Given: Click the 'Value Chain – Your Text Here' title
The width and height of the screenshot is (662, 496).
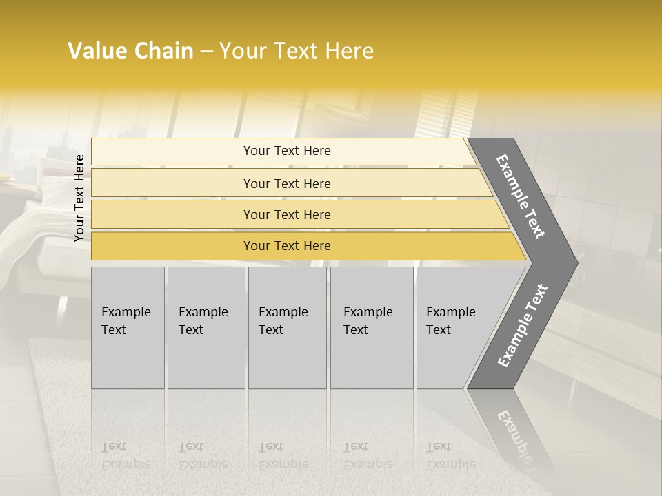Looking at the screenshot, I should tap(221, 51).
